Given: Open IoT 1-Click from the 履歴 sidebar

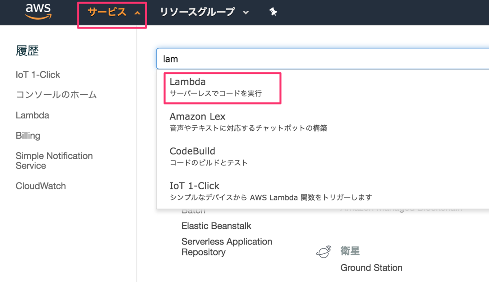Looking at the screenshot, I should pos(37,75).
